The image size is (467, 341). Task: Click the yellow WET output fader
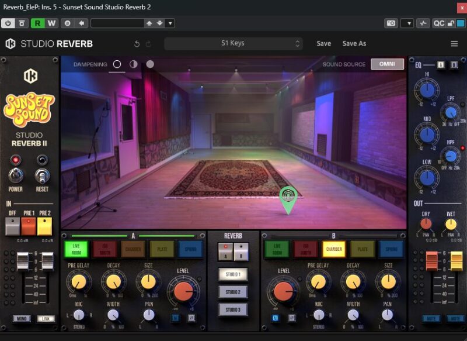pos(456,261)
